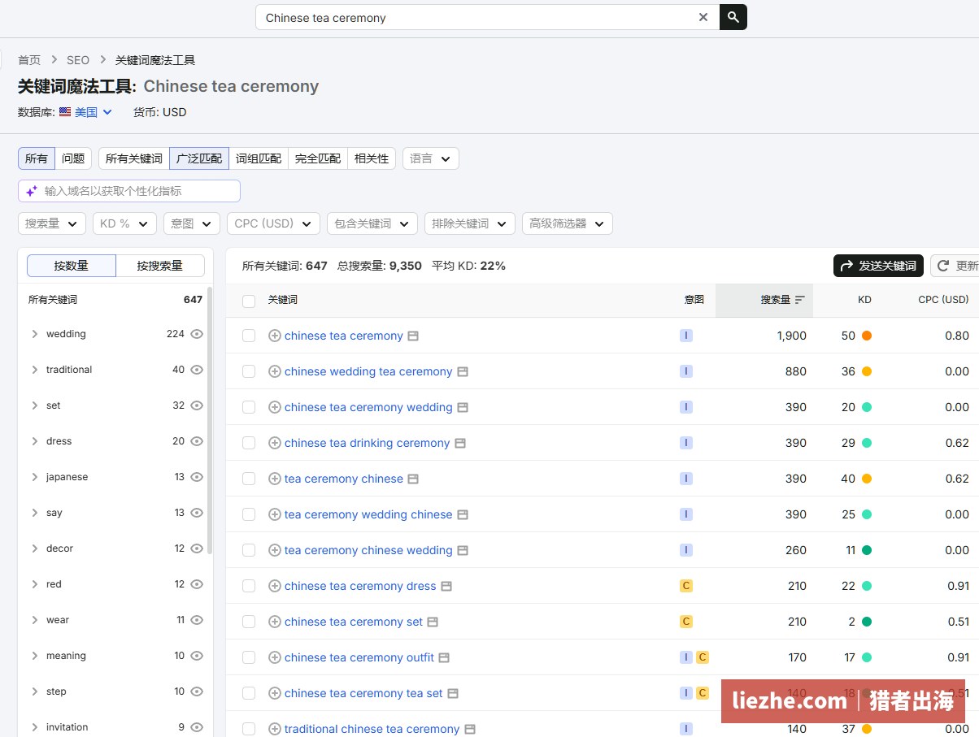
Task: Open the CPC (USD) filter dropdown
Action: click(x=273, y=223)
